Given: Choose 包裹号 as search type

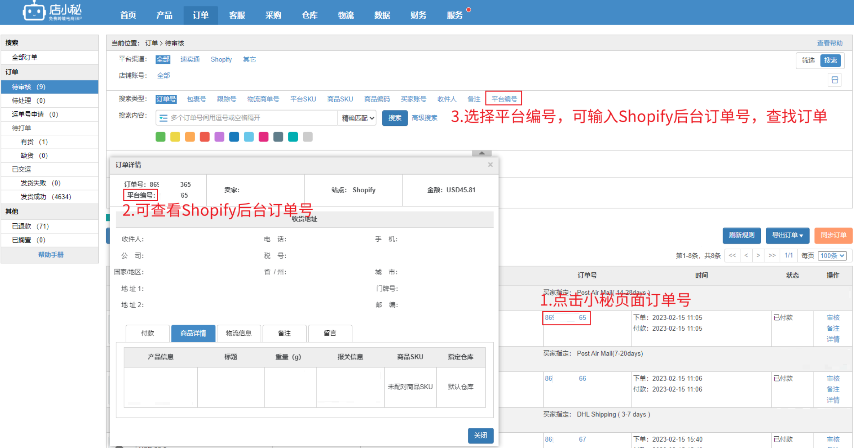Looking at the screenshot, I should point(196,99).
